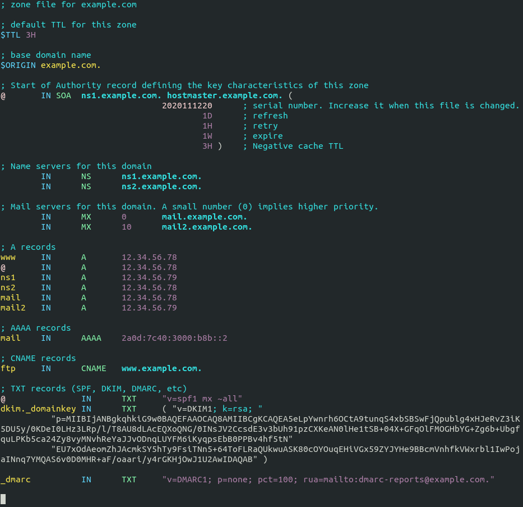
Task: Click the 3H negative cache TTL value
Action: pos(207,147)
